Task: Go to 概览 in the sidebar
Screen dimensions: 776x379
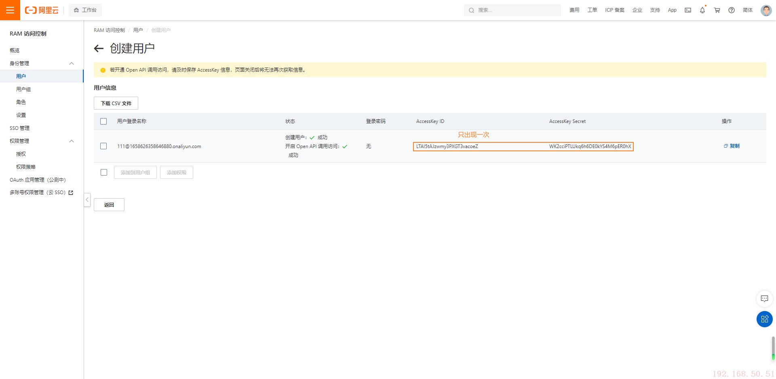Action: tap(15, 50)
